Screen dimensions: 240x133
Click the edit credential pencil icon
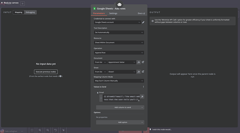point(143,22)
